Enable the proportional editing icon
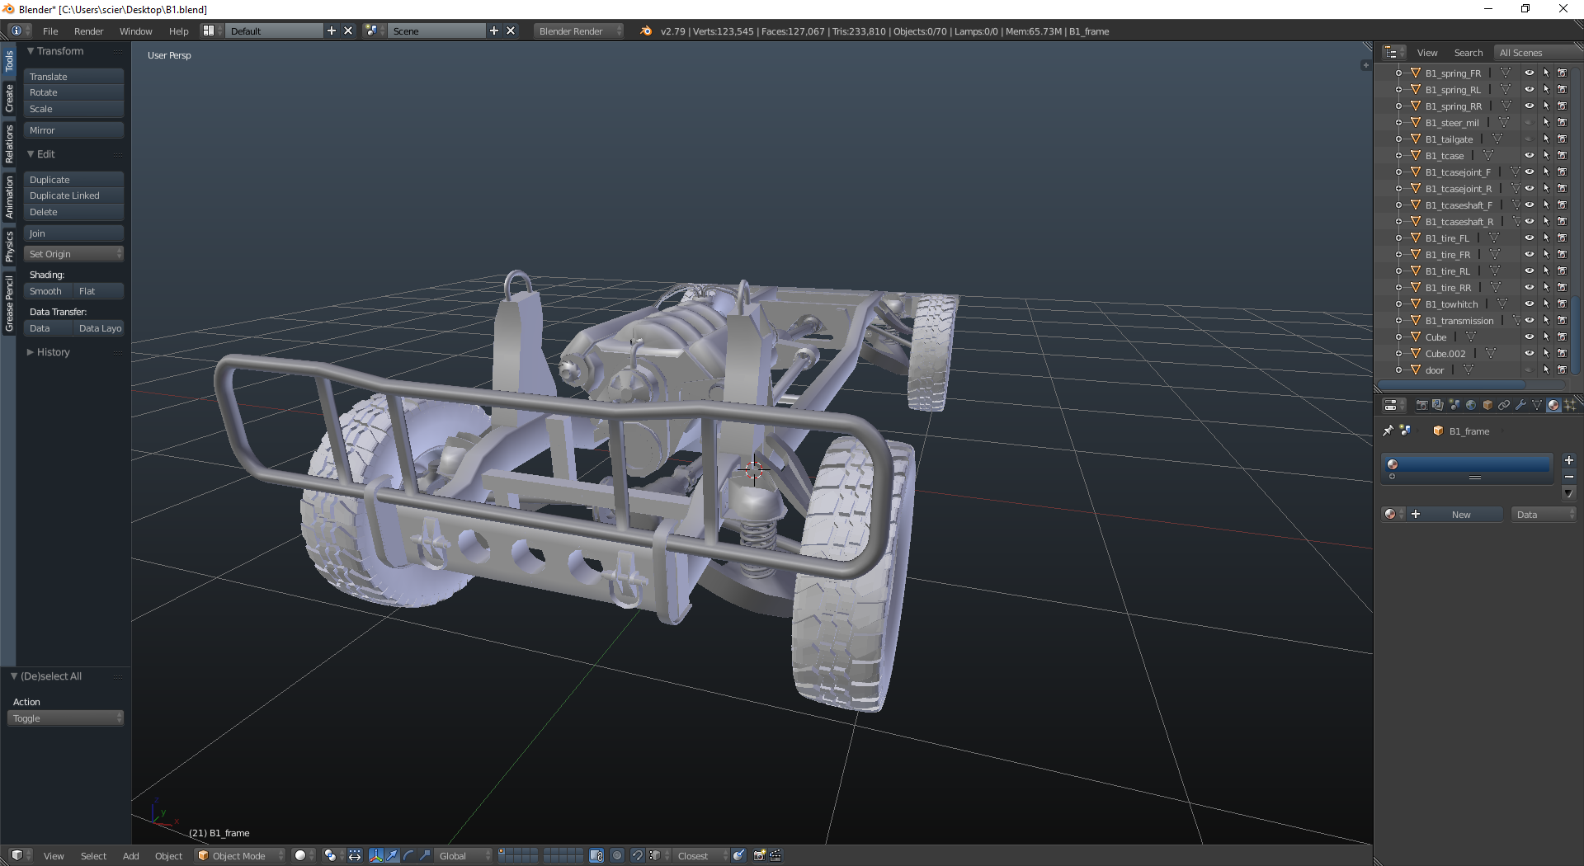Viewport: 1584px width, 866px height. coord(617,855)
